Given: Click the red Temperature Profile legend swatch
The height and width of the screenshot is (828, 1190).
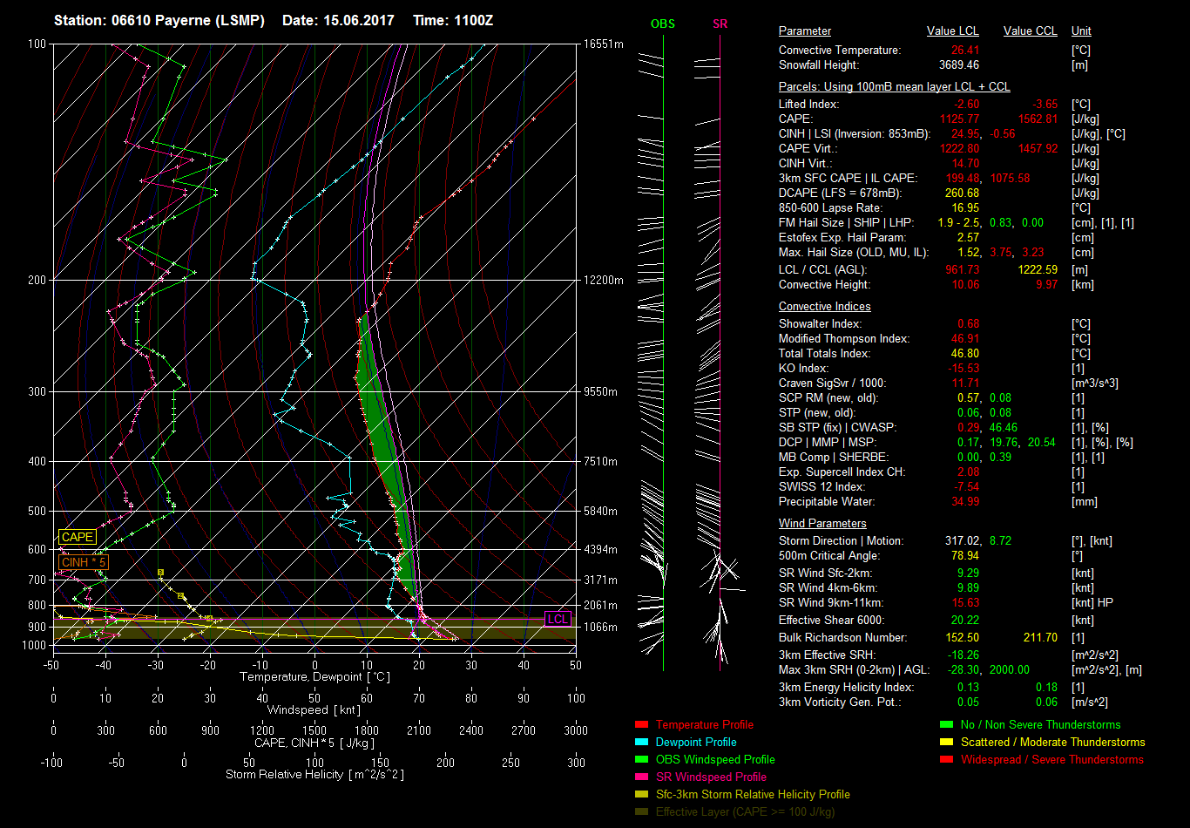Looking at the screenshot, I should (641, 725).
